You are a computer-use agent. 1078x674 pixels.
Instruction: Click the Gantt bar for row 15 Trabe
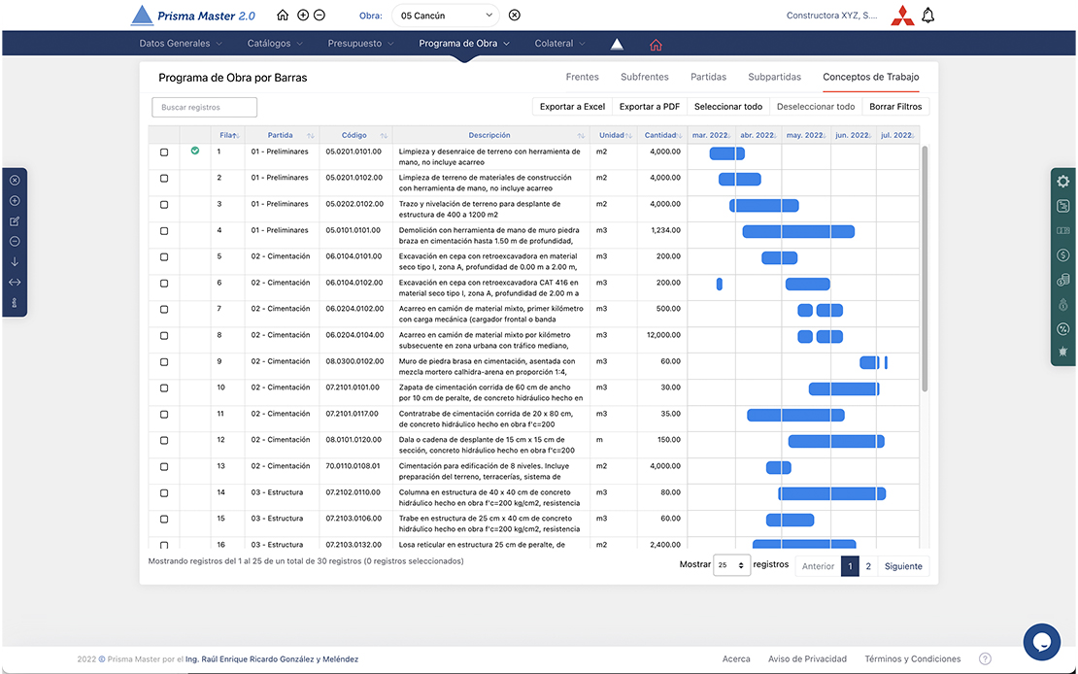pyautogui.click(x=790, y=520)
